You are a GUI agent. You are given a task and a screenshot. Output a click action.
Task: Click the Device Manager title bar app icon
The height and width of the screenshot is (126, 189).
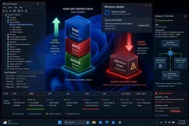coord(4,4)
